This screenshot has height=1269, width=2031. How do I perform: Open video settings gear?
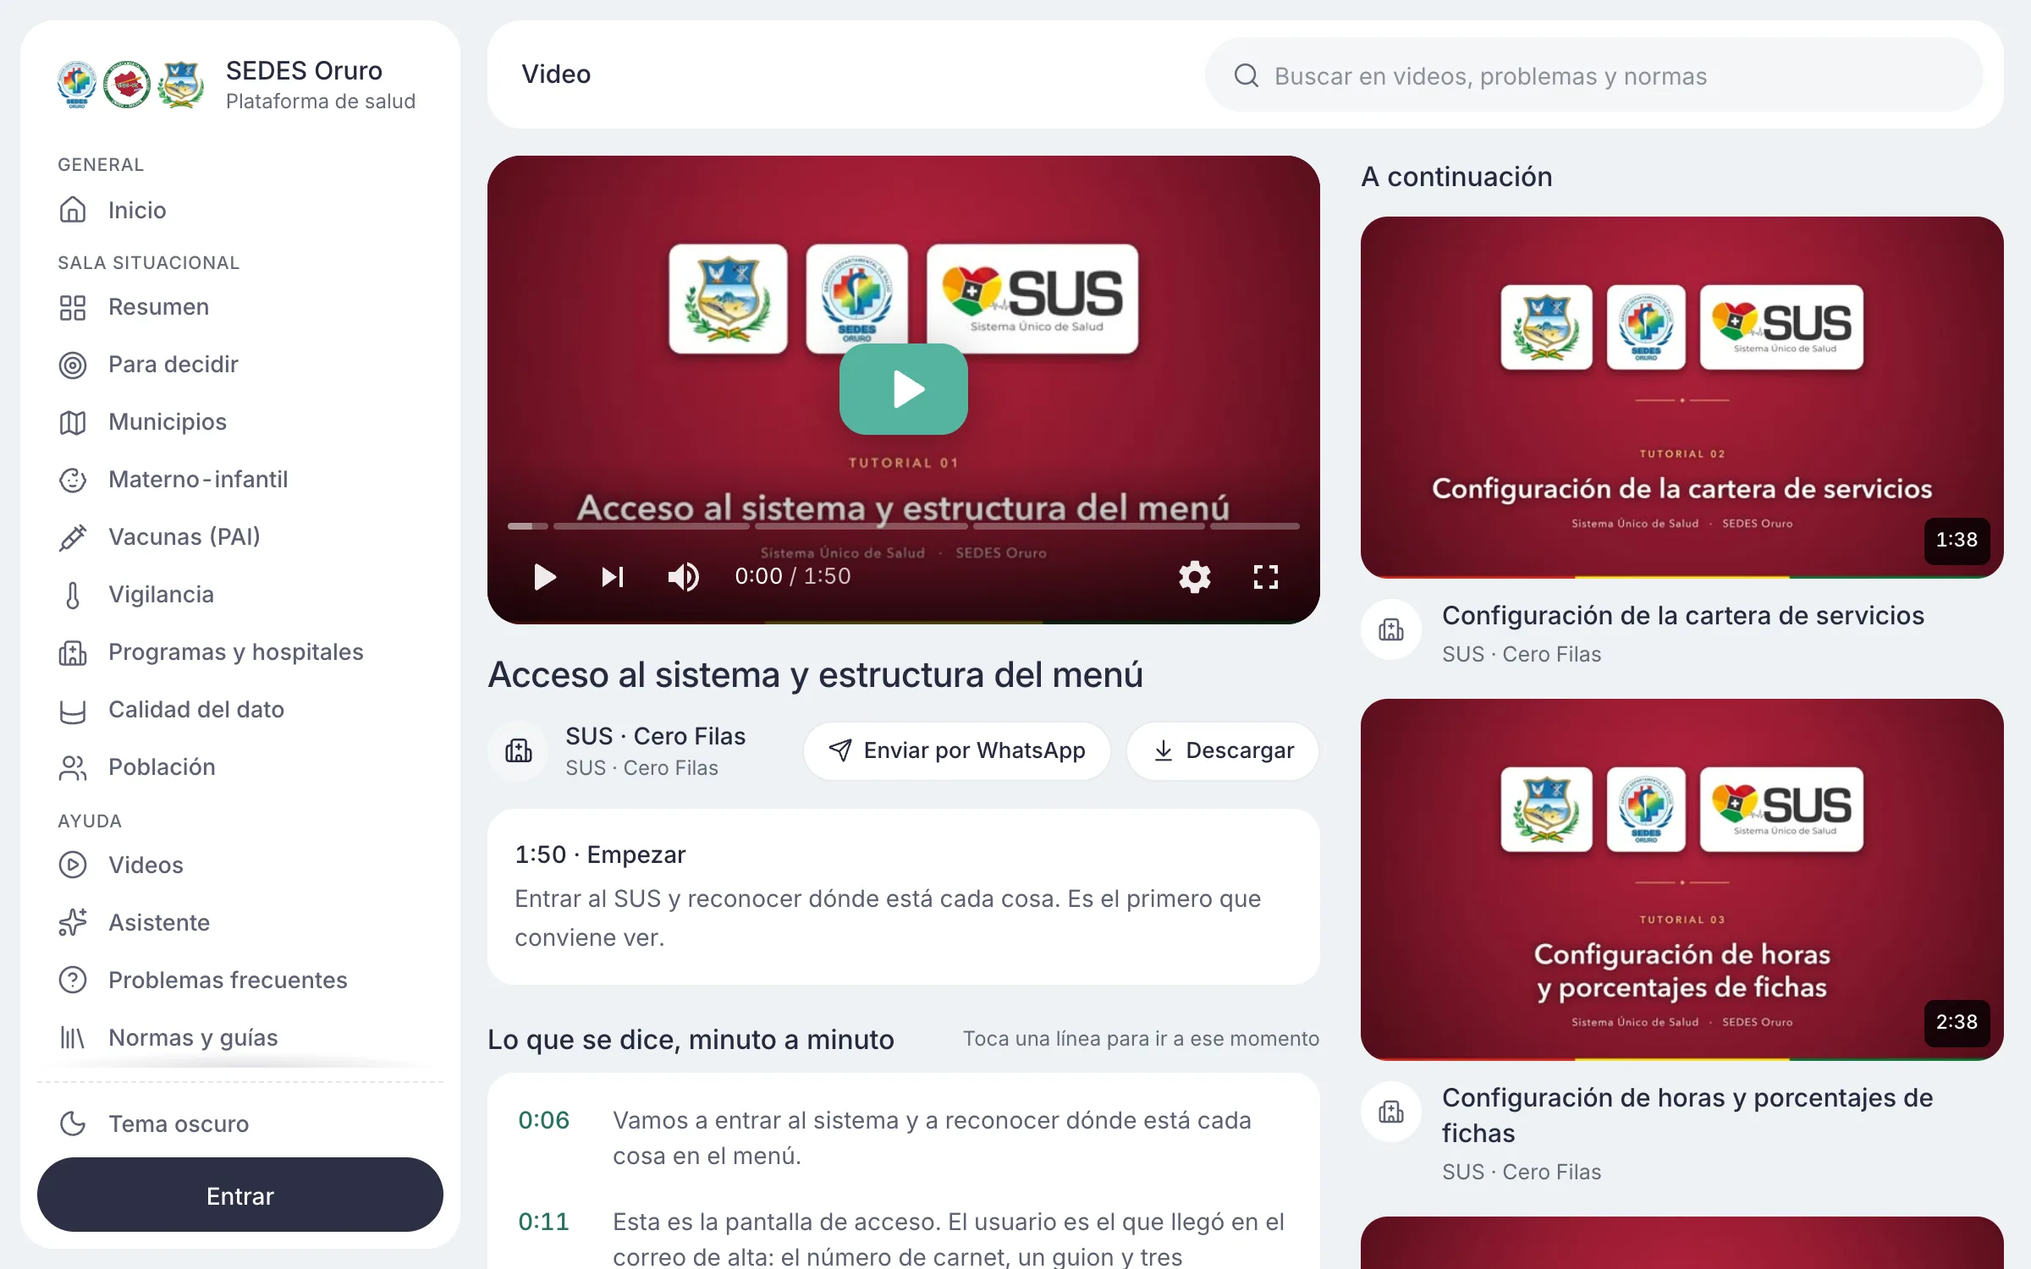pos(1195,577)
